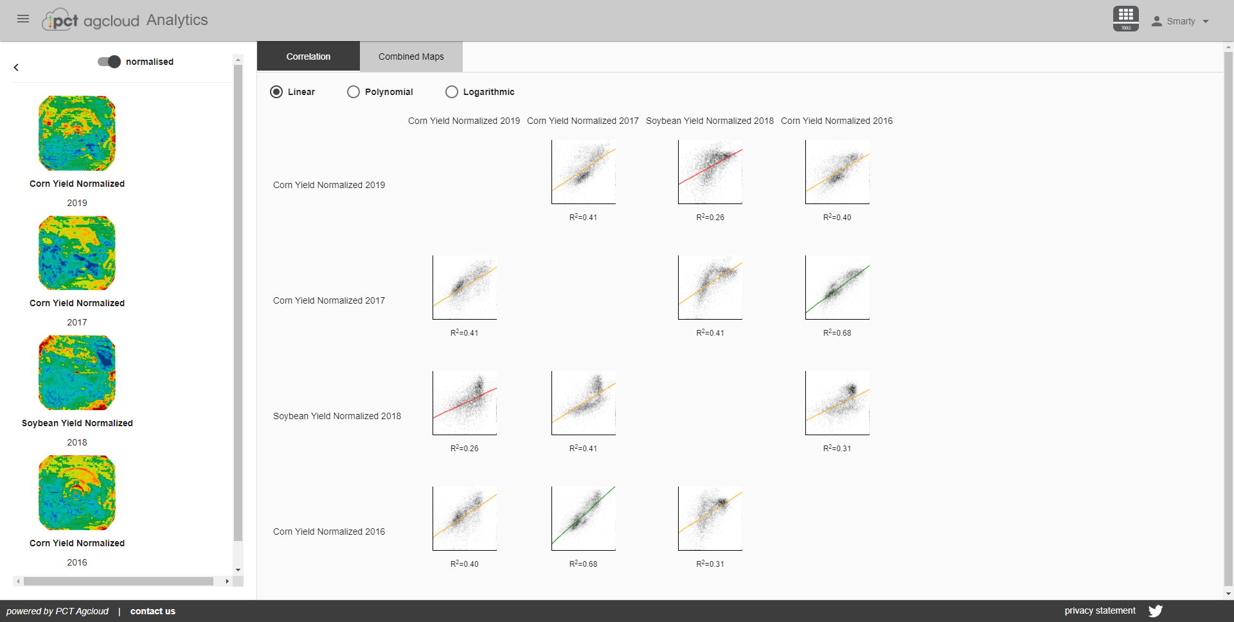Toggle the normalised switch
Image resolution: width=1234 pixels, height=622 pixels.
[x=109, y=62]
